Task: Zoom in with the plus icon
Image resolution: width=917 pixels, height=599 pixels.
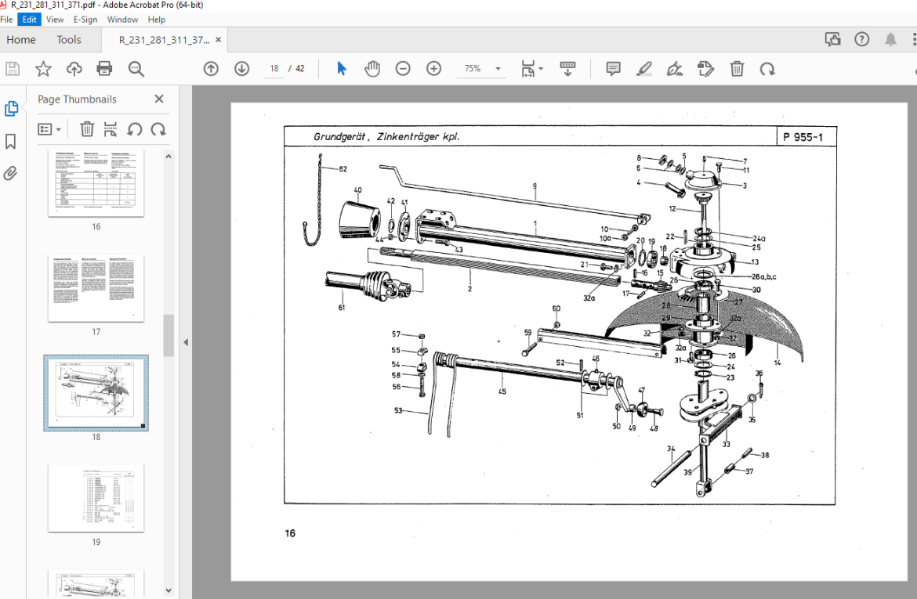Action: point(433,69)
